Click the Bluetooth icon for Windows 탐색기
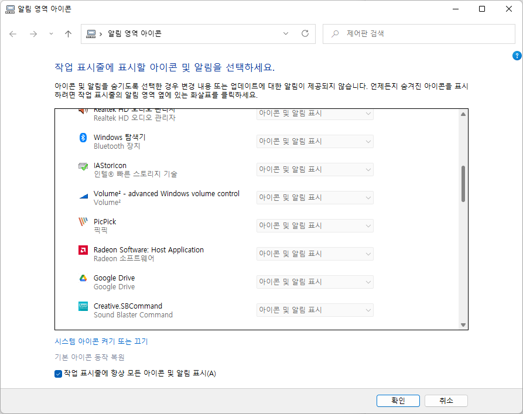 click(83, 138)
